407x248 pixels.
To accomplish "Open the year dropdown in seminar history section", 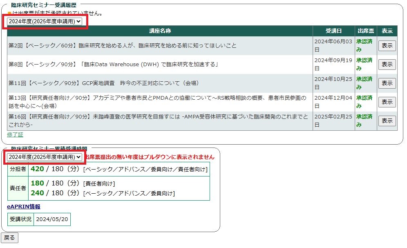I will coord(45,21).
